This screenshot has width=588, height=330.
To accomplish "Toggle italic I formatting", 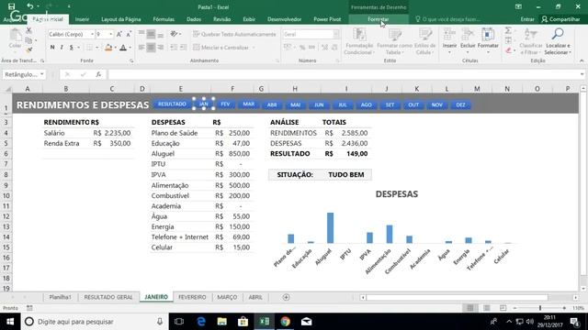I will 62,48.
